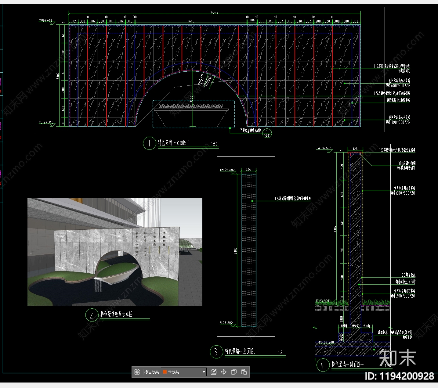Click the numbered circle 4 drawing marker
Image resolution: width=438 pixels, height=388 pixels.
[x=322, y=365]
